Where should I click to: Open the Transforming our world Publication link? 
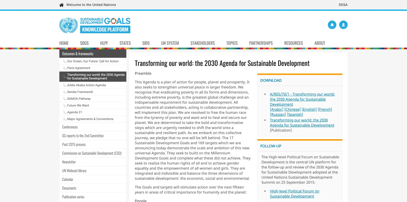302,123
